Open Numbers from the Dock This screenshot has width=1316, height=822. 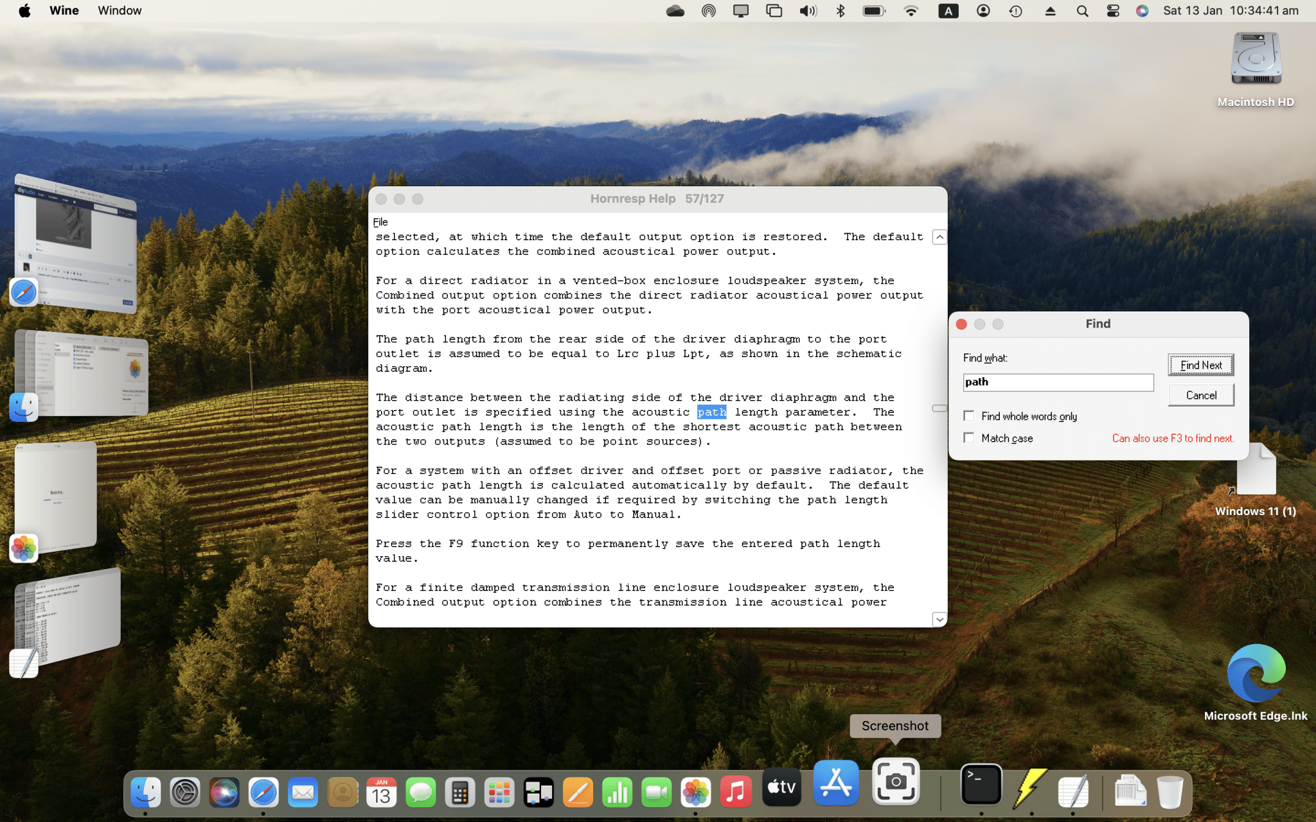point(617,793)
